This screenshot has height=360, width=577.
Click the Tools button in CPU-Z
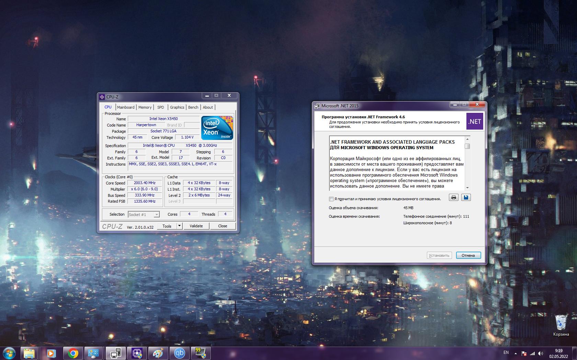pyautogui.click(x=167, y=226)
